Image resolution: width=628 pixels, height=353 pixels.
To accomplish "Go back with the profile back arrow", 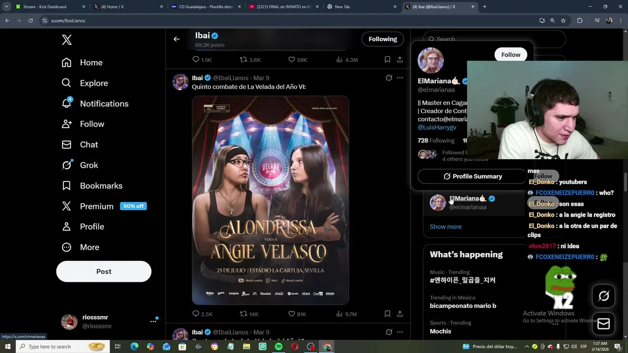I will click(177, 39).
